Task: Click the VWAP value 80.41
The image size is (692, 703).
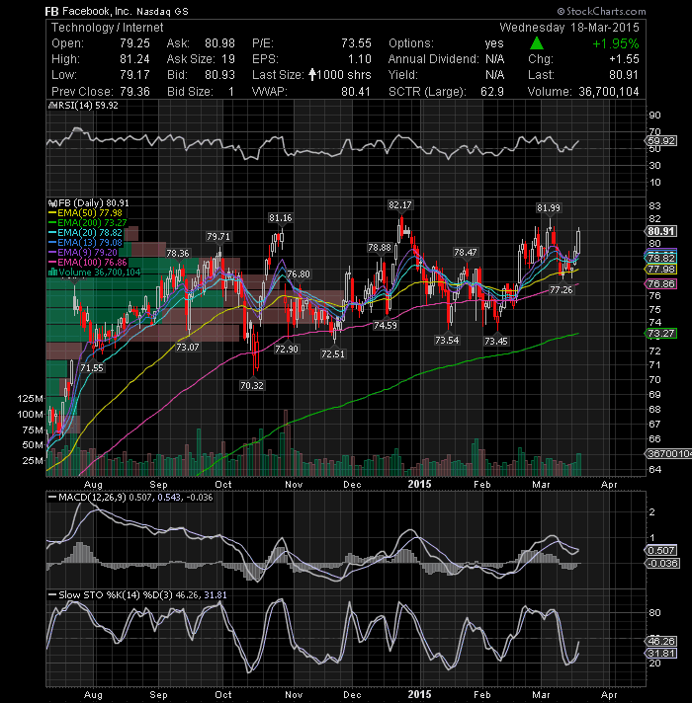Action: (x=356, y=92)
